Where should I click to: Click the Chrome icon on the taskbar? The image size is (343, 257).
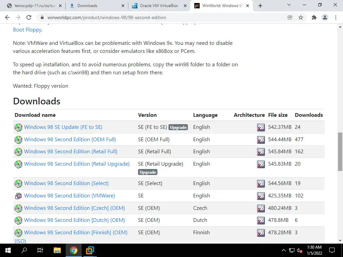point(74,250)
